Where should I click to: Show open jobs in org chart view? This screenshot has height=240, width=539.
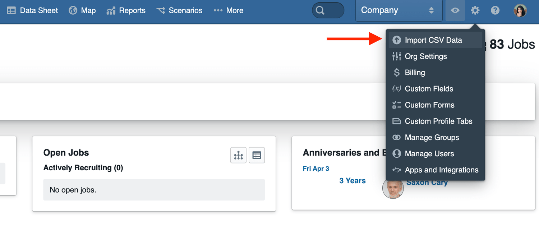[238, 155]
